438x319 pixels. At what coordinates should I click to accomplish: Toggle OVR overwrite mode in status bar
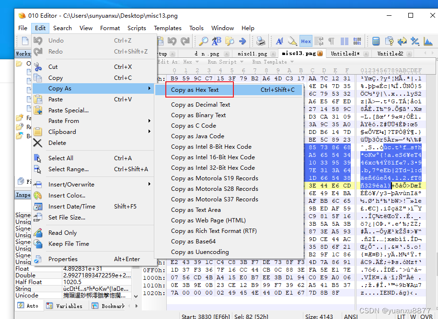426,316
